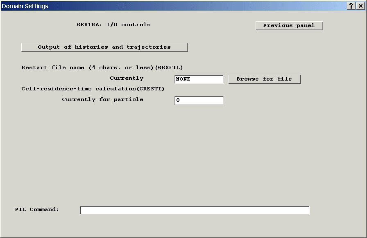
Task: Click the (GRESTI) keyword text
Action: (x=150, y=89)
